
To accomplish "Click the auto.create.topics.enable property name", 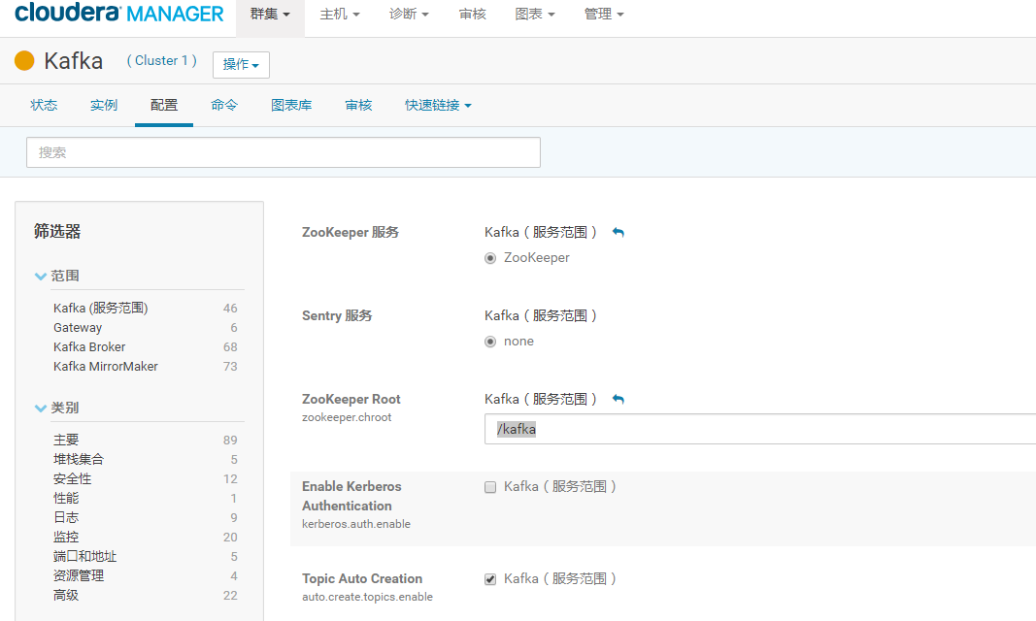I will [367, 597].
